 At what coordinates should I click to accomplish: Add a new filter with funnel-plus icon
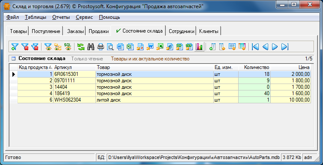(x=15, y=47)
